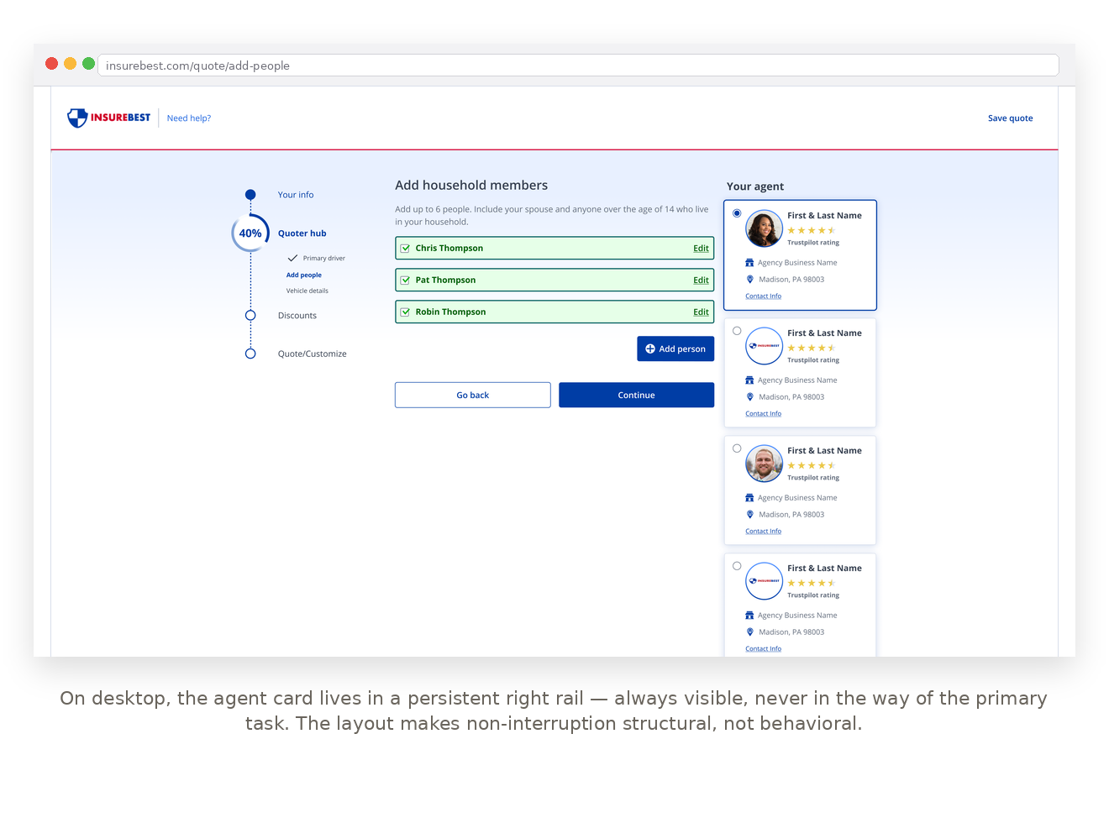Open the Vehicle details substep
Image resolution: width=1109 pixels, height=823 pixels.
(x=307, y=291)
